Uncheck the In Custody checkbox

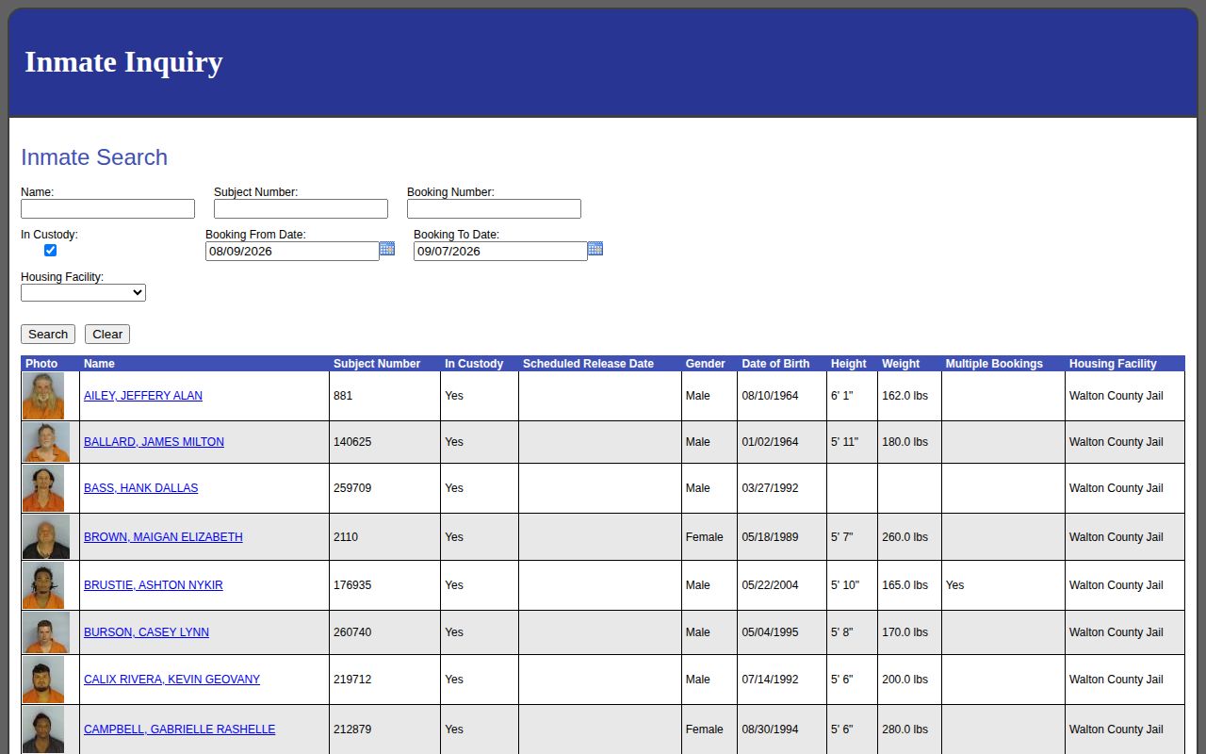(51, 251)
